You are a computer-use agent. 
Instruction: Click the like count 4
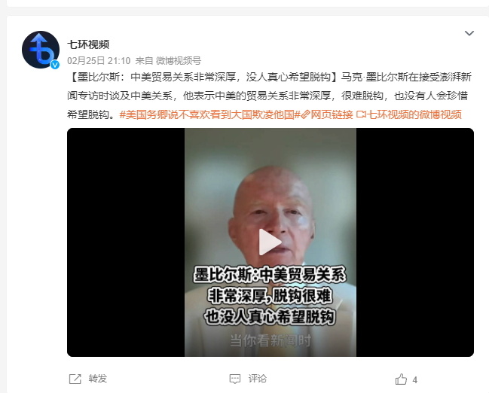[x=414, y=380]
